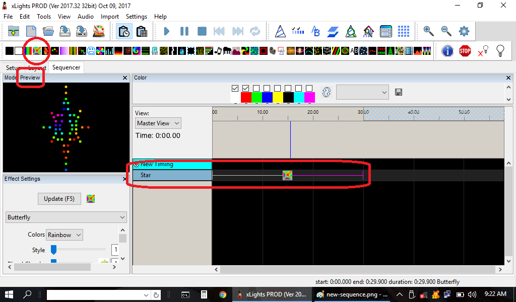Switch to the Sequencer tab

[x=66, y=67]
